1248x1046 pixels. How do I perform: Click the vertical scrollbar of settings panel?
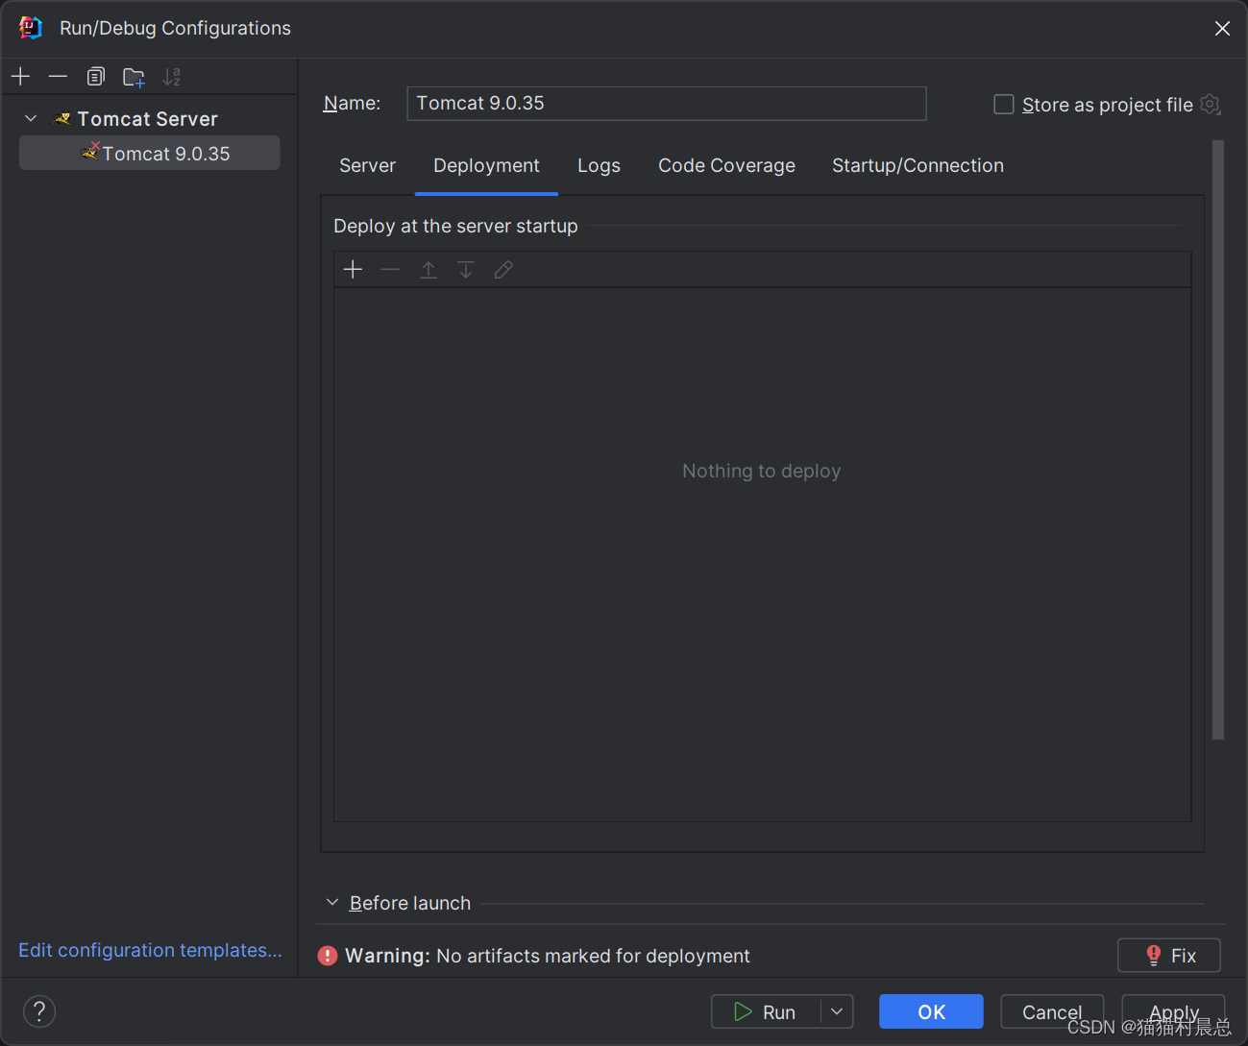(1218, 440)
